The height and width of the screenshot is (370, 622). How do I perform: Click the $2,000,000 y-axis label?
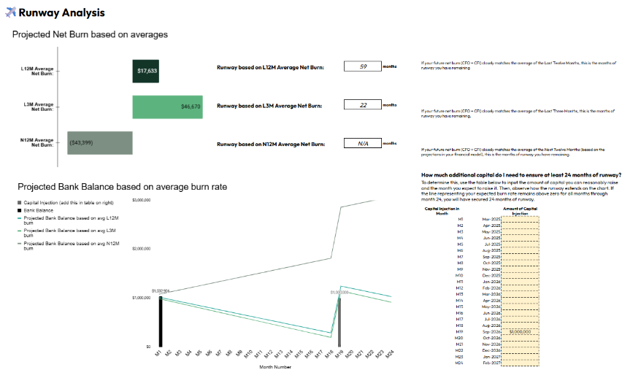tap(141, 249)
